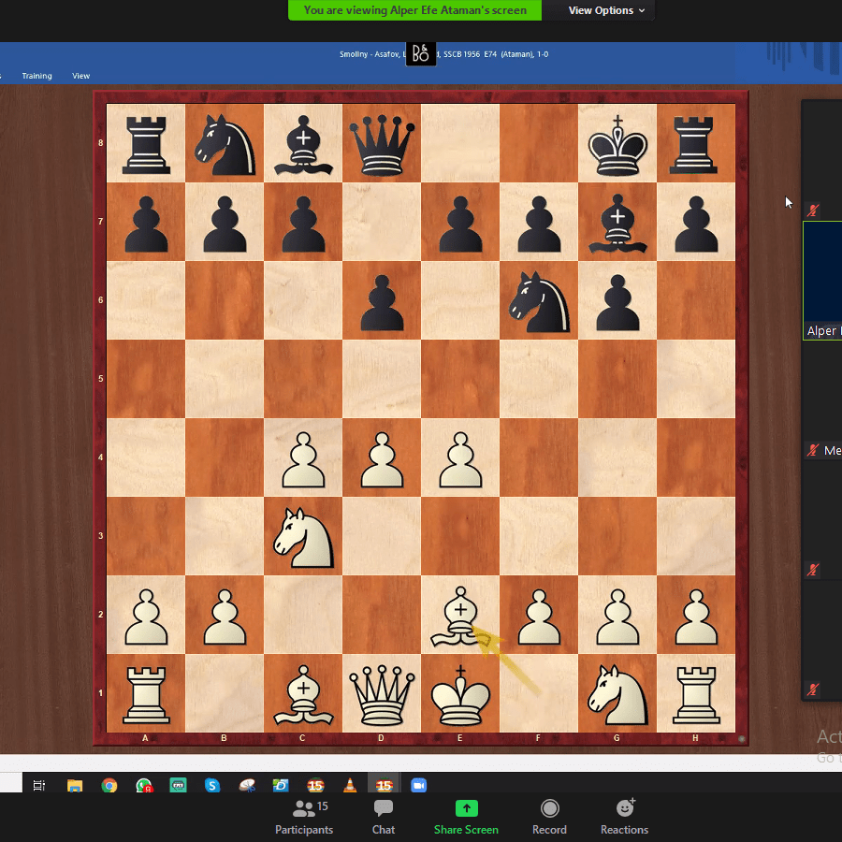Open the Reactions picker
The height and width of the screenshot is (842, 842).
624,815
